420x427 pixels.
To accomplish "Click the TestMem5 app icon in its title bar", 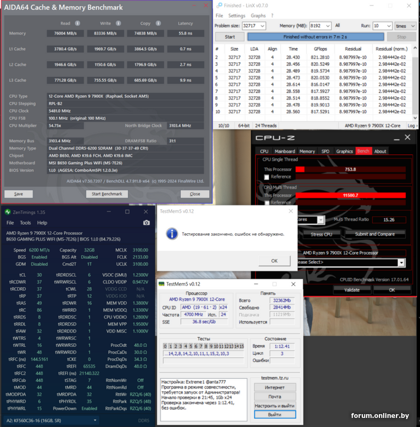I will pos(162,284).
